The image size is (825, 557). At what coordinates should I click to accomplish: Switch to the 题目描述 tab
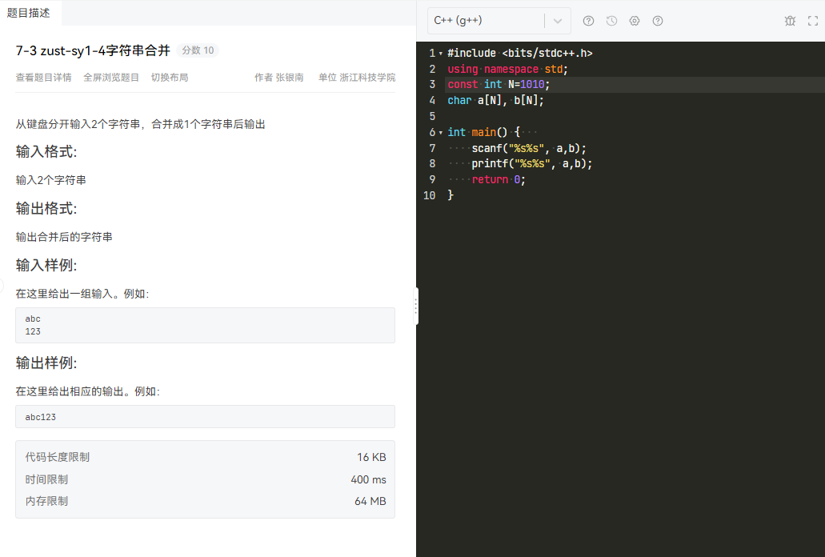pos(29,13)
